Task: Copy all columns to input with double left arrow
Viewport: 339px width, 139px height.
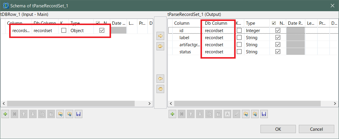Action: tap(160, 89)
